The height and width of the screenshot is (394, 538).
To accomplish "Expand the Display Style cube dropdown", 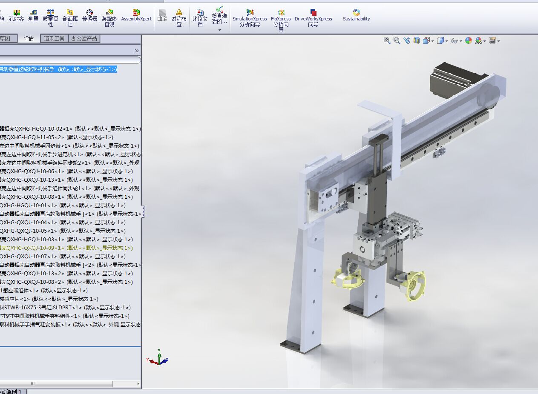I will (x=447, y=41).
